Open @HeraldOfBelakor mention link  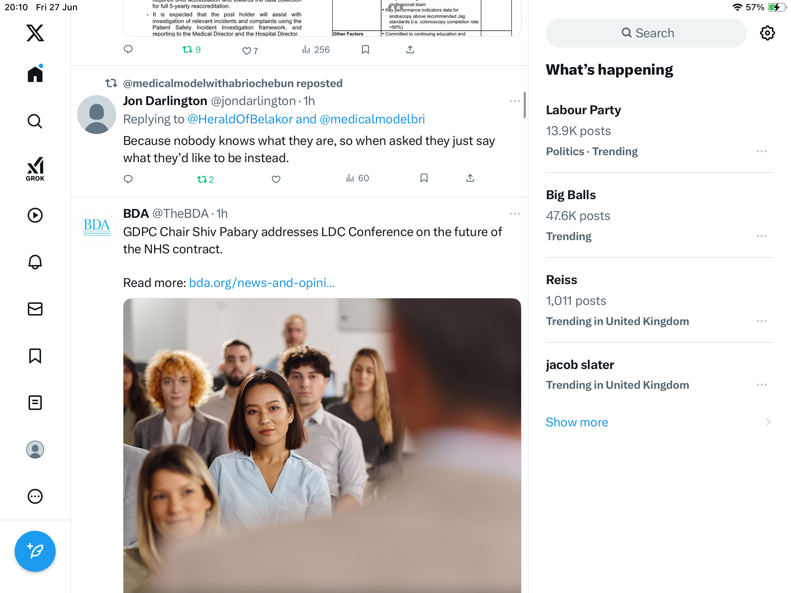(x=240, y=119)
